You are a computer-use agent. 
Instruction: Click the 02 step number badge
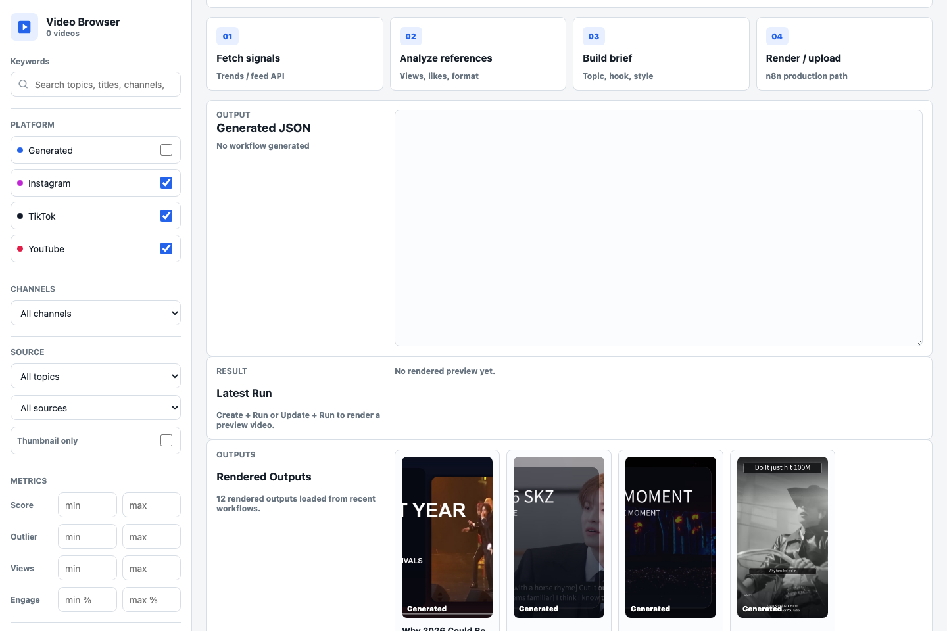pos(411,36)
